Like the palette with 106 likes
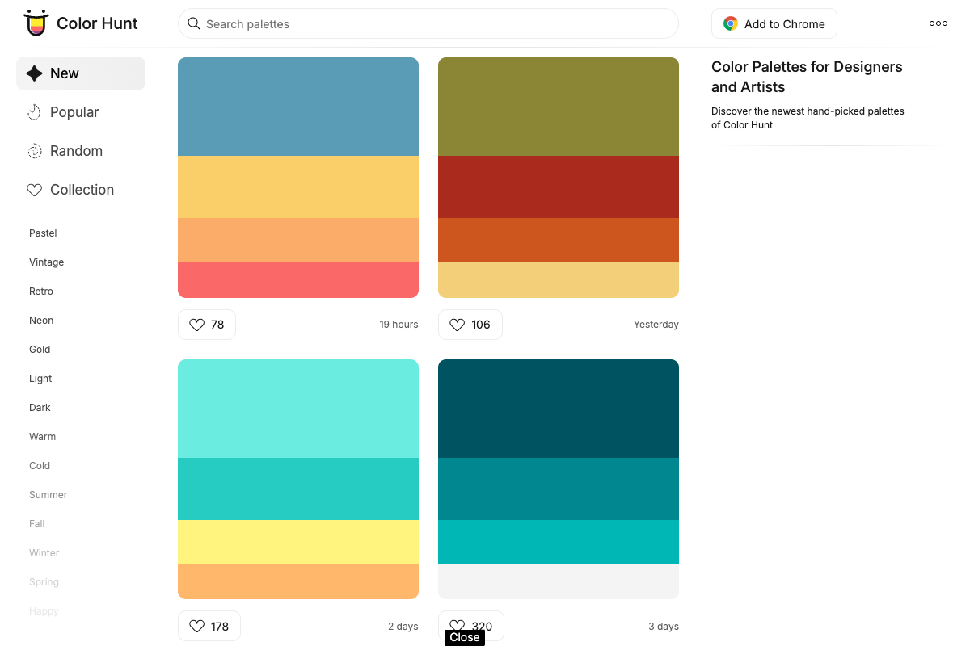The image size is (970, 646). coord(458,324)
